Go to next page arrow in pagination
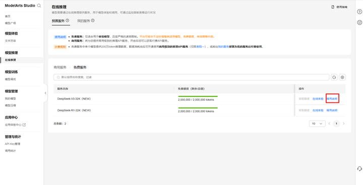The height and width of the screenshot is (185, 363). tap(343, 124)
